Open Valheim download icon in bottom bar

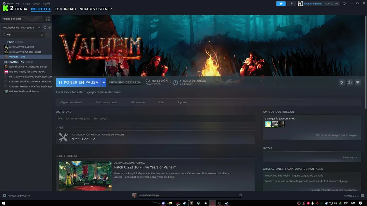coord(134,195)
